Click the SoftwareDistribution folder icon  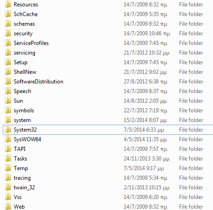click(x=8, y=82)
